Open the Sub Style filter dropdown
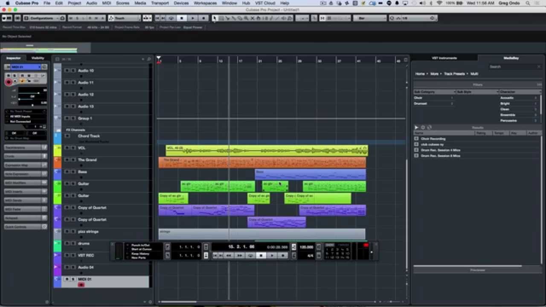Viewport: 546px width, 307px height. pyautogui.click(x=477, y=92)
